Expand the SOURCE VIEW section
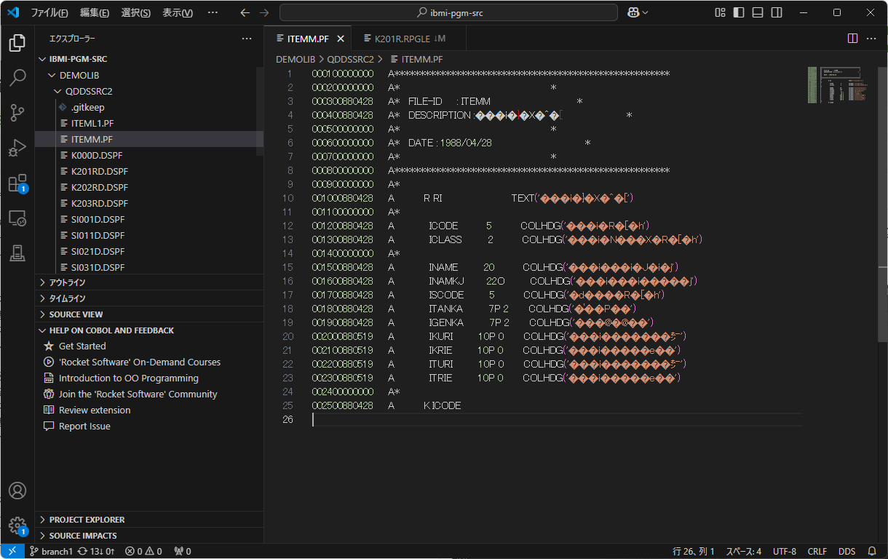888x559 pixels. coord(149,314)
